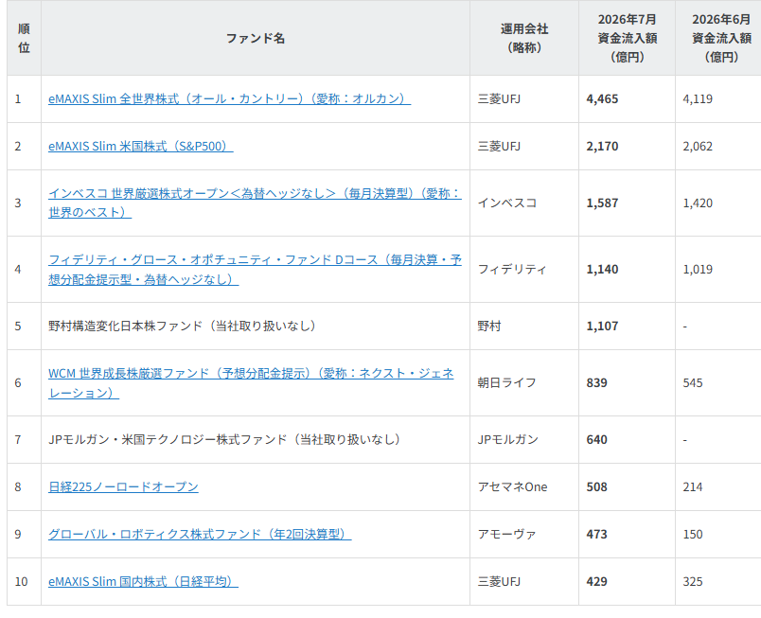The height and width of the screenshot is (618, 761).
Task: Open グローバル・ロボティクス株式ファンド link
Action: click(200, 534)
